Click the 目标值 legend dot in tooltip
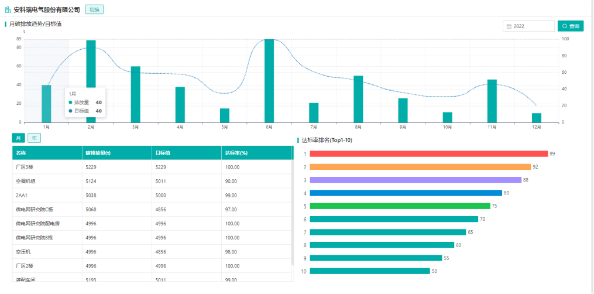Screen dimensions: 594x294 (70, 111)
